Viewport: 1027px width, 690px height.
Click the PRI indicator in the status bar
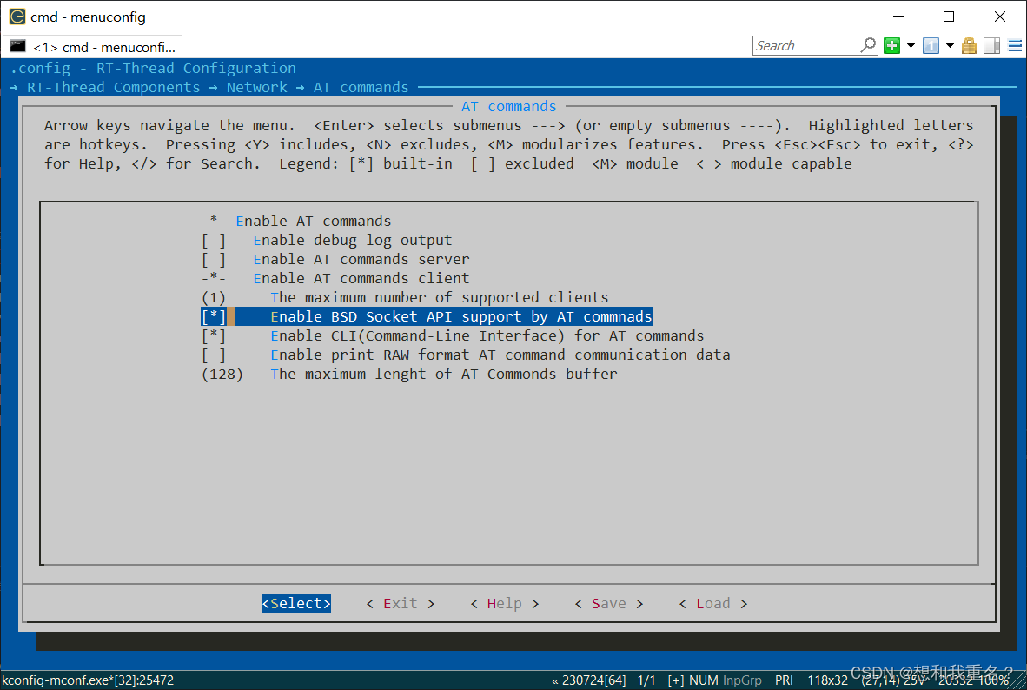784,680
